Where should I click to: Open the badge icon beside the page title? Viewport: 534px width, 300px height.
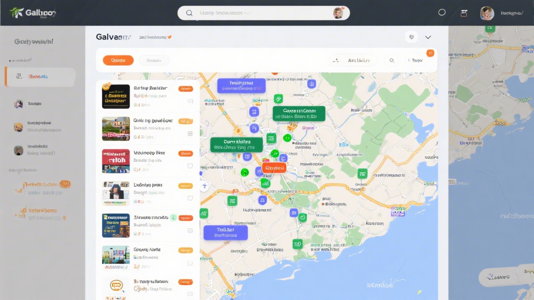169,37
